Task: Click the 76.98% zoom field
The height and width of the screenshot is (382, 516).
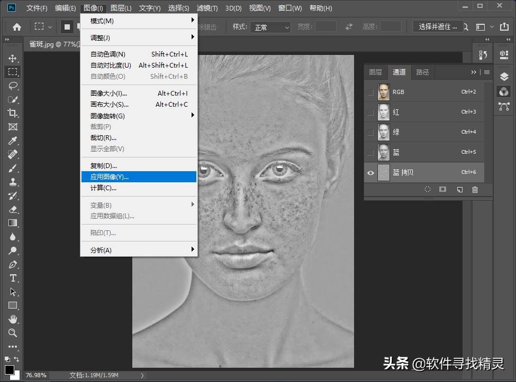Action: [x=36, y=375]
